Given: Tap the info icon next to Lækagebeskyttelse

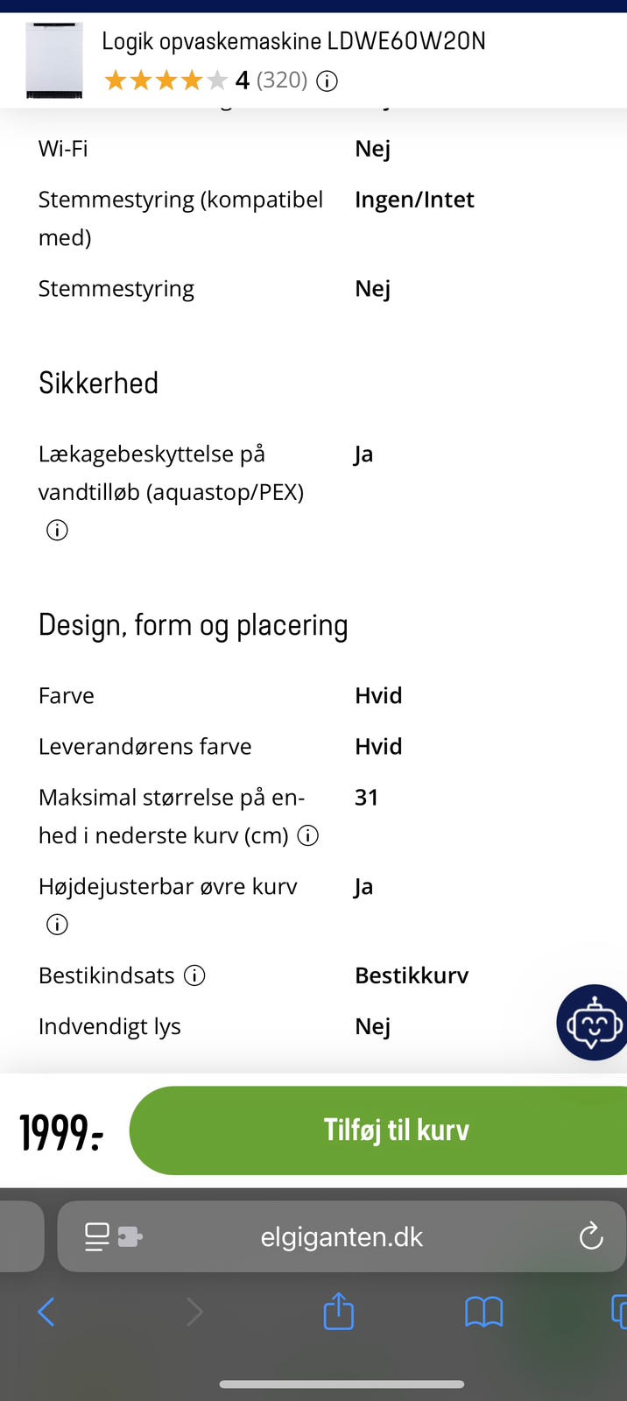Looking at the screenshot, I should (x=56, y=530).
